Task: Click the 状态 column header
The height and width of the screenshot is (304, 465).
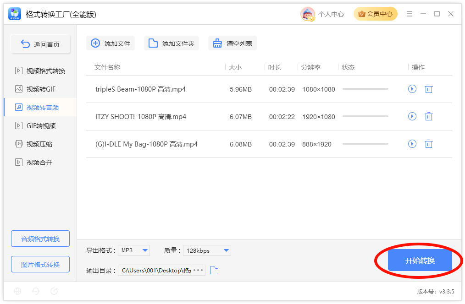Action: click(348, 67)
